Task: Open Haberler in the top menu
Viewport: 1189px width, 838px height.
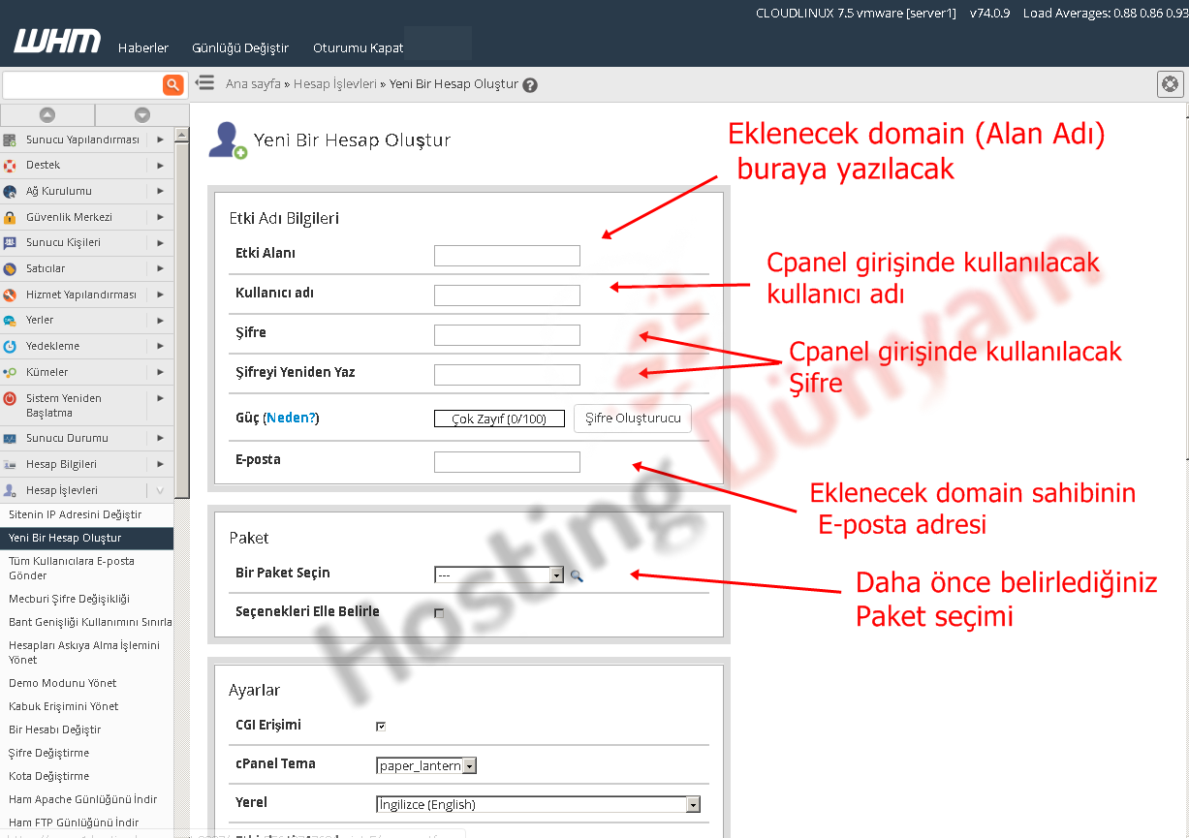Action: (143, 47)
